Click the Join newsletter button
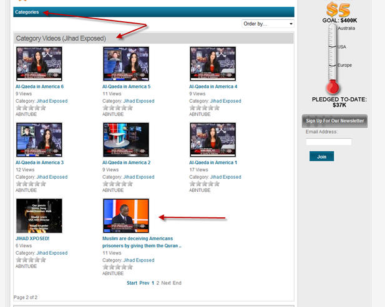Screen dimensions: 385x307 321,156
